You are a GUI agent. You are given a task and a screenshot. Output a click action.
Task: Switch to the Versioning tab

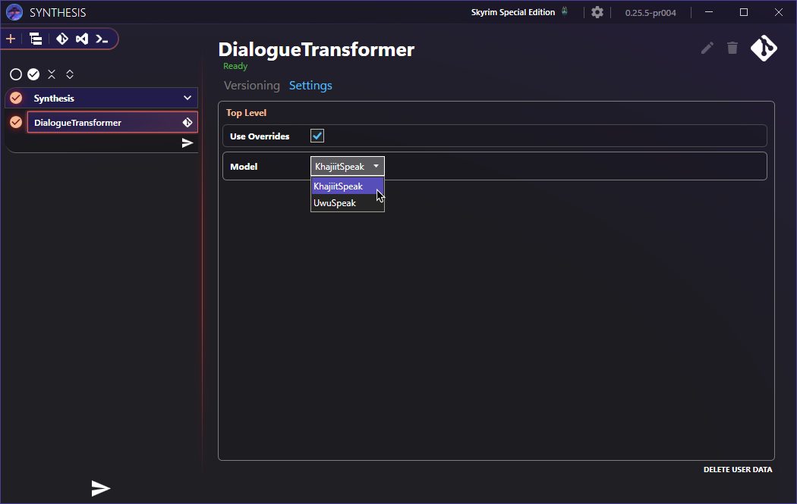point(251,86)
